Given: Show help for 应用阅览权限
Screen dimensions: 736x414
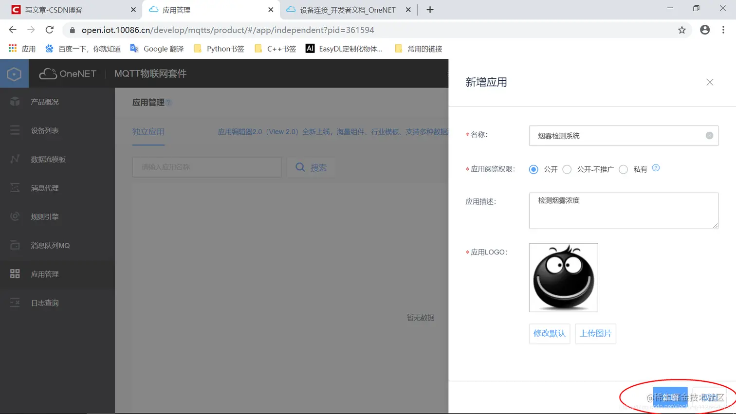Looking at the screenshot, I should point(656,168).
